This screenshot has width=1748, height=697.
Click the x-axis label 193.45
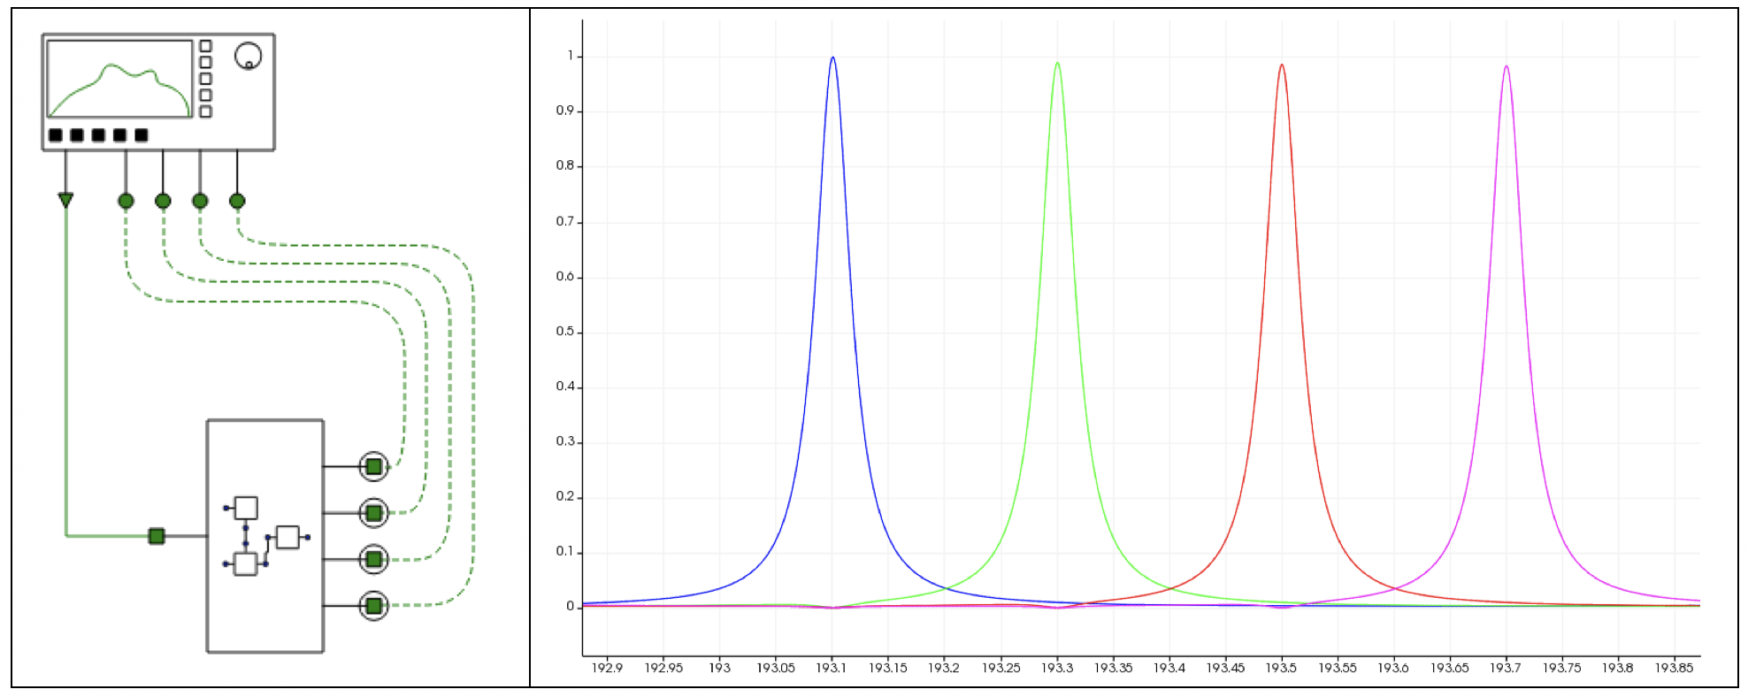(x=1226, y=668)
